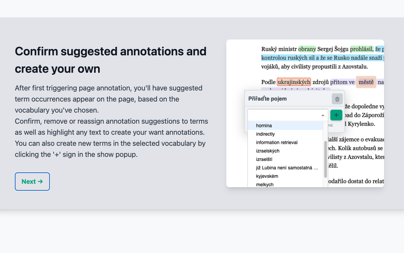
Task: Click the blue highlighted sentence about 'kontrolou ruských sil'
Action: pos(284,58)
